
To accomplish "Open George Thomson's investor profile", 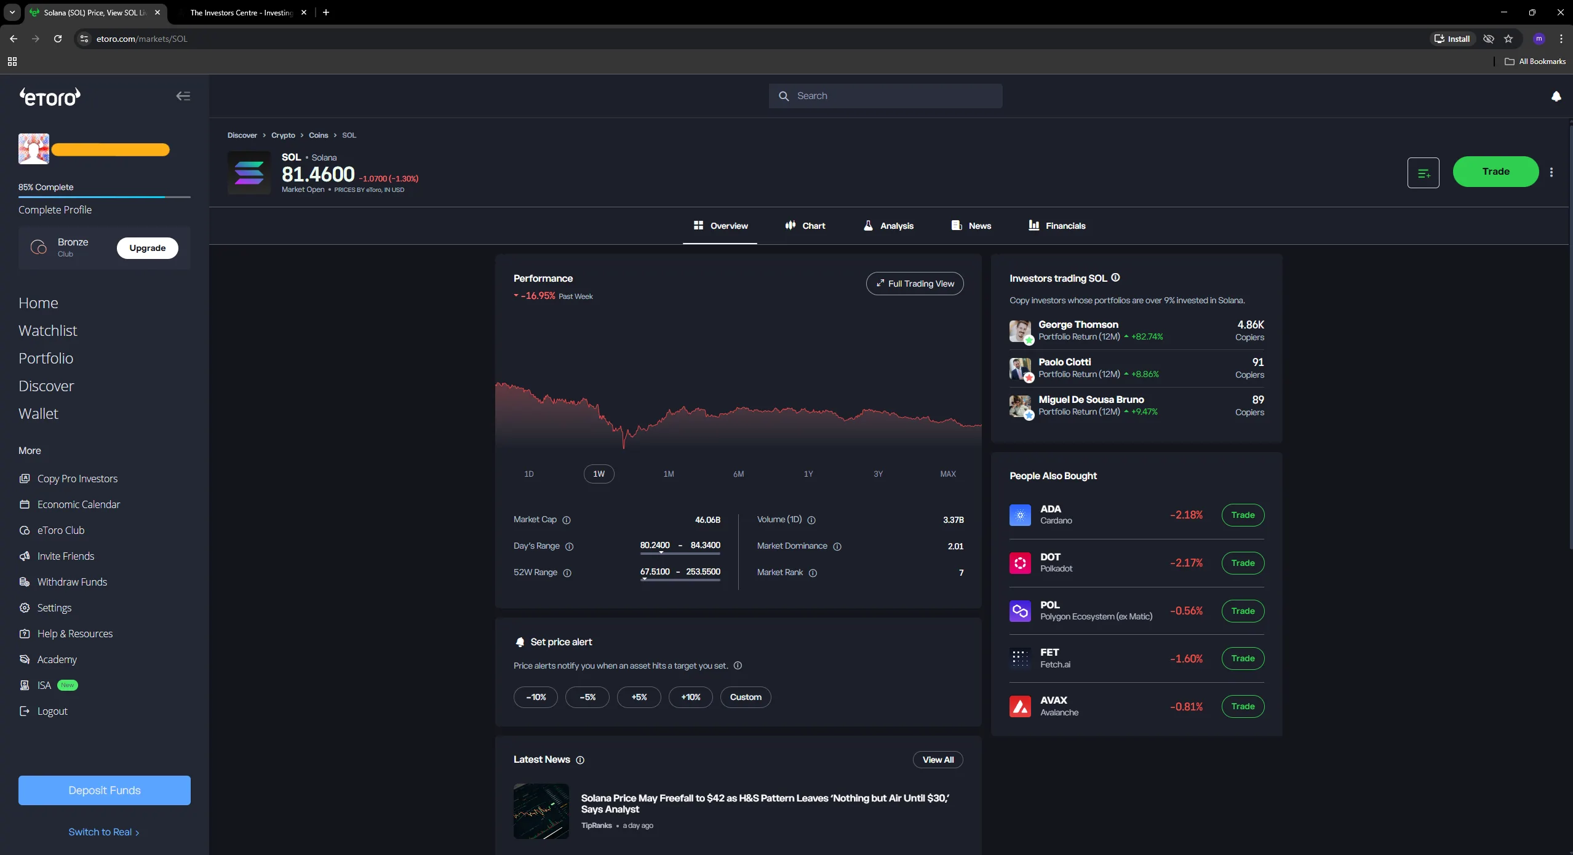I will click(1136, 331).
